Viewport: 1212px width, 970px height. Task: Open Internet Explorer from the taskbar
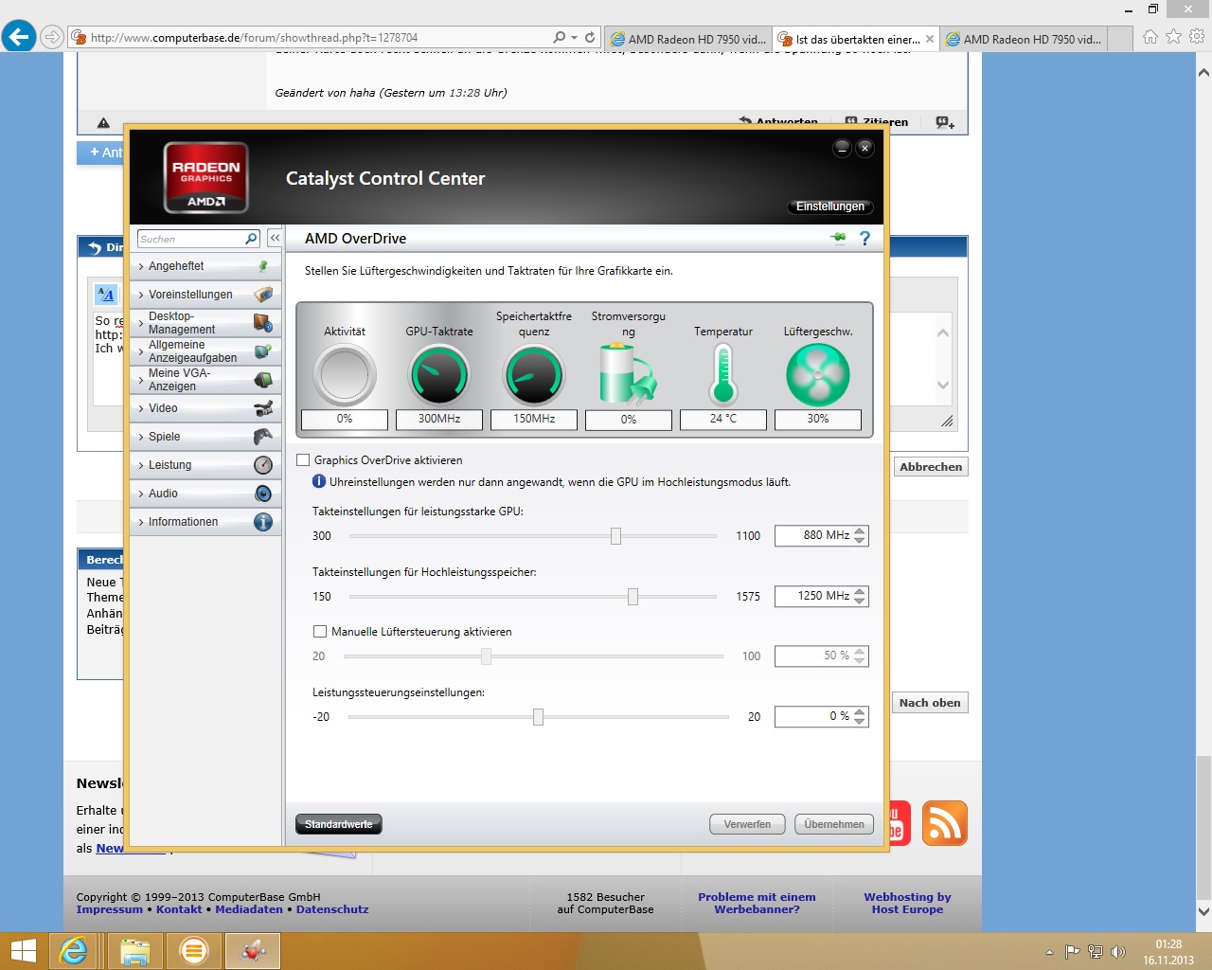[x=73, y=951]
